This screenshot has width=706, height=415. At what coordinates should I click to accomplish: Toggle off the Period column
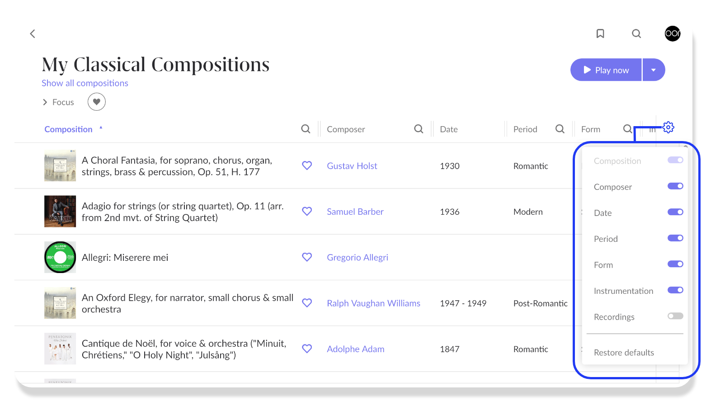(x=675, y=238)
